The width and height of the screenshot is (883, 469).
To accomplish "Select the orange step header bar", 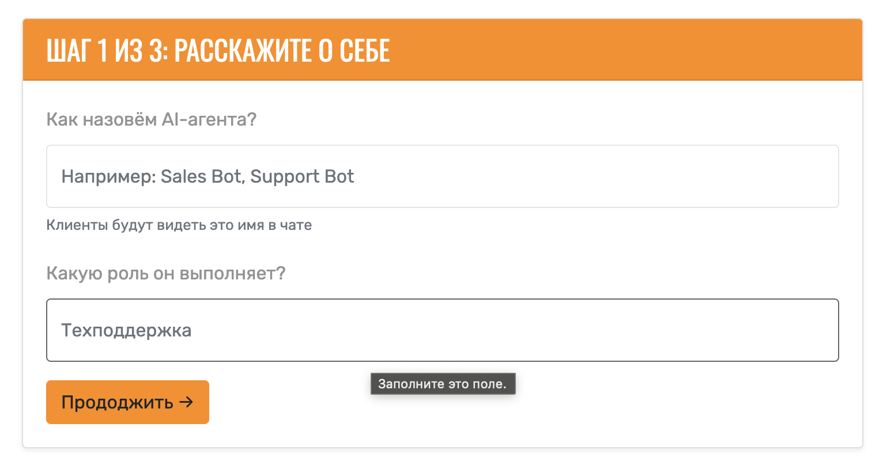I will point(442,50).
